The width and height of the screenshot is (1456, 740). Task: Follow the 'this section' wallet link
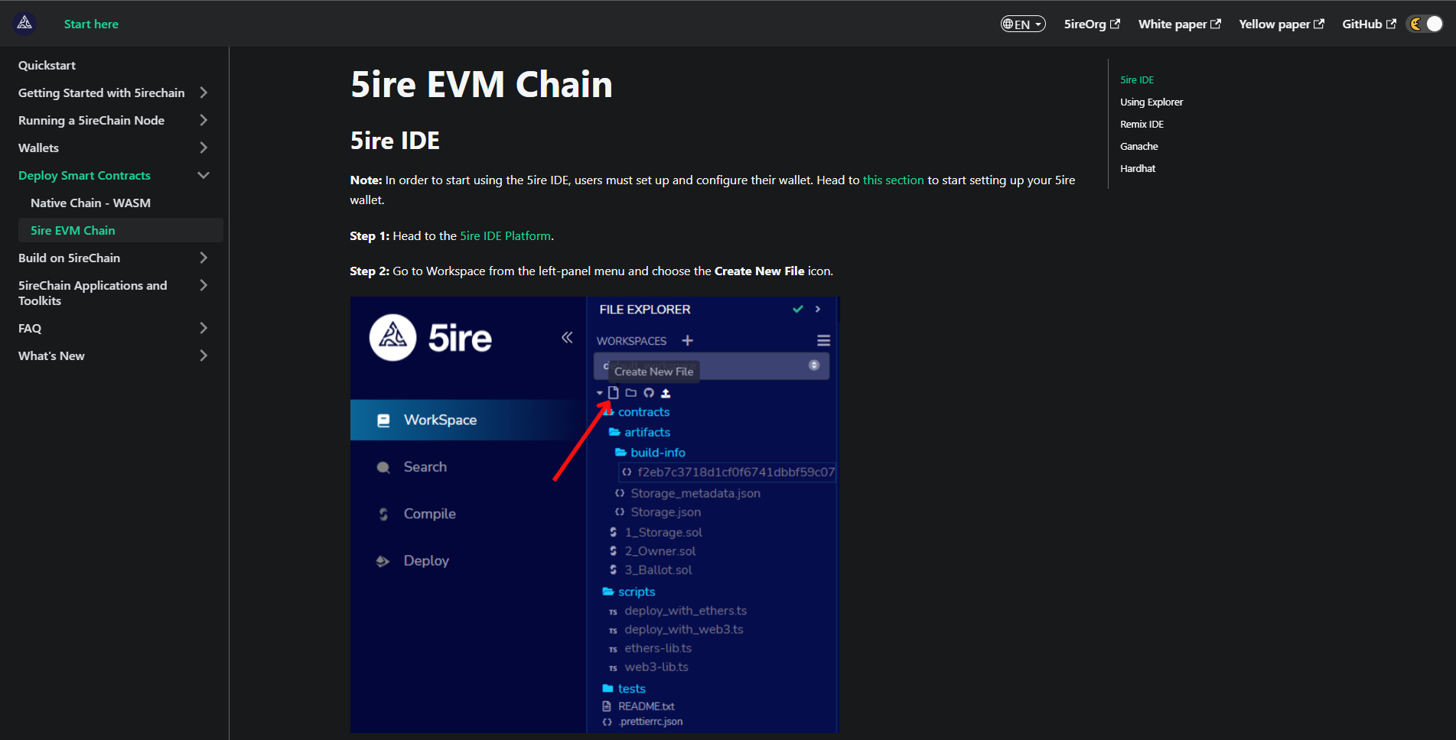893,180
